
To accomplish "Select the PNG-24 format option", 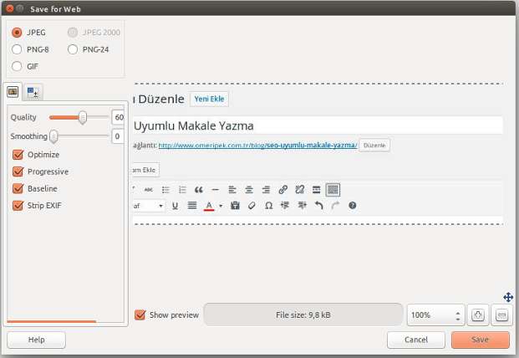I will [x=74, y=49].
